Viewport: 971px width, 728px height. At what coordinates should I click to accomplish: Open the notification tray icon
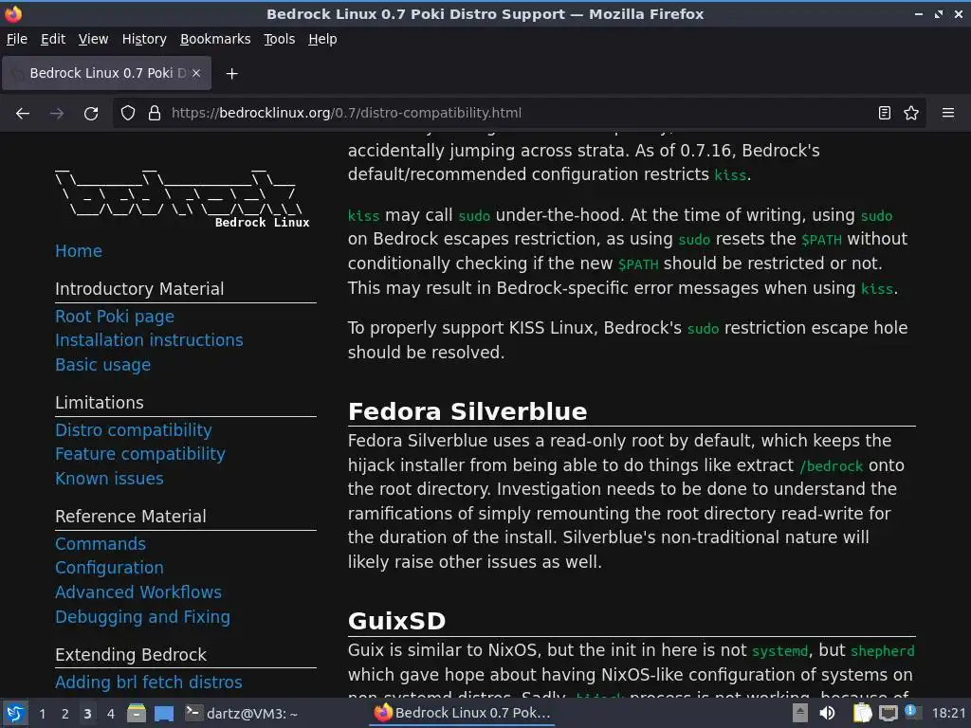[x=911, y=712]
